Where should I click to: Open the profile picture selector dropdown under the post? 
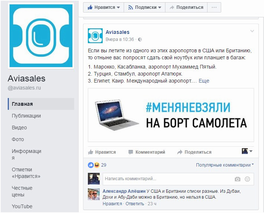(247, 151)
